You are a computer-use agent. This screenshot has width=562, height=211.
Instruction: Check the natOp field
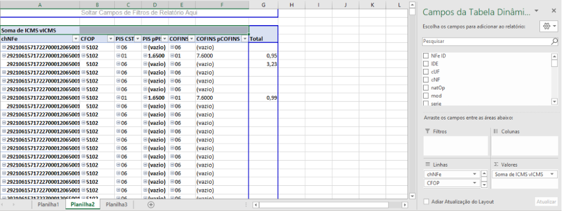coord(426,88)
